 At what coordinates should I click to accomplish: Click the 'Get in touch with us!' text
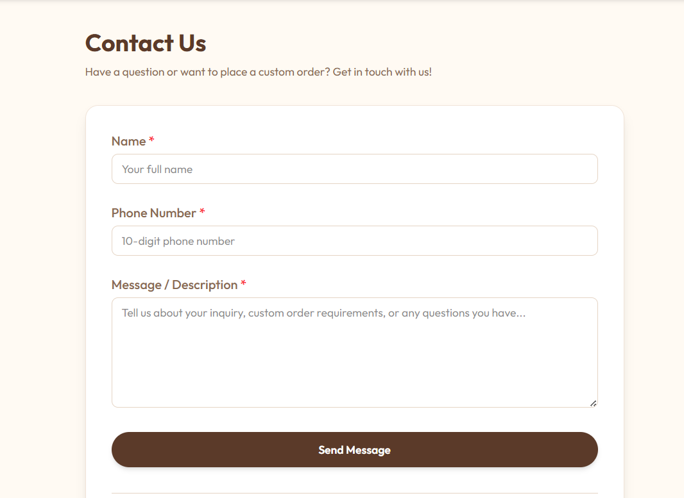[x=383, y=72]
